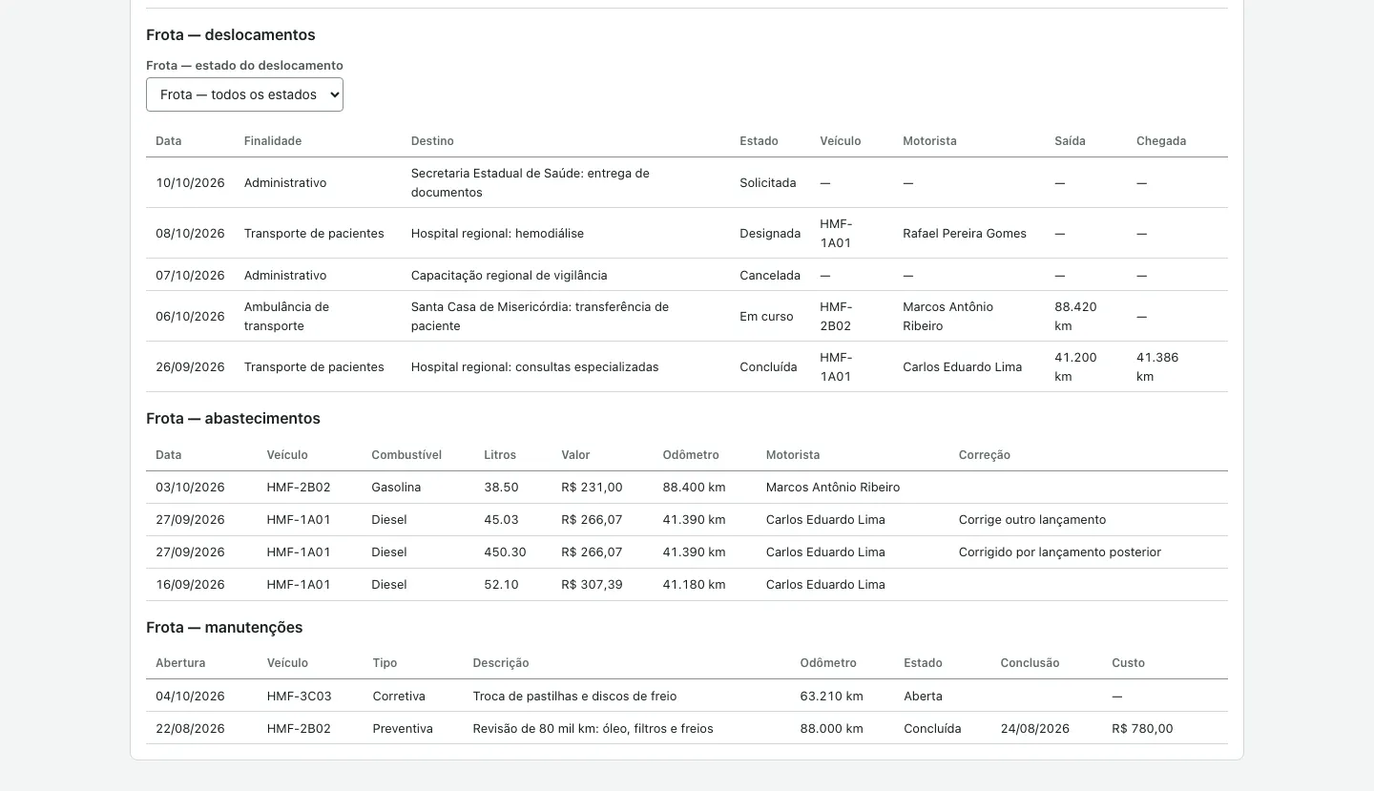Click the "Frota — deslocamentos" section heading

[231, 35]
